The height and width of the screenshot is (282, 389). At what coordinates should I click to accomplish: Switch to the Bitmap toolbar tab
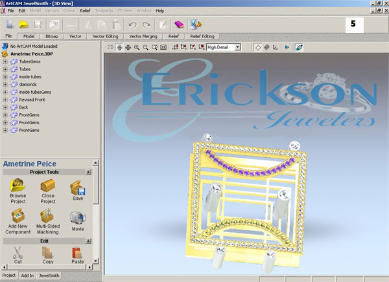click(52, 36)
